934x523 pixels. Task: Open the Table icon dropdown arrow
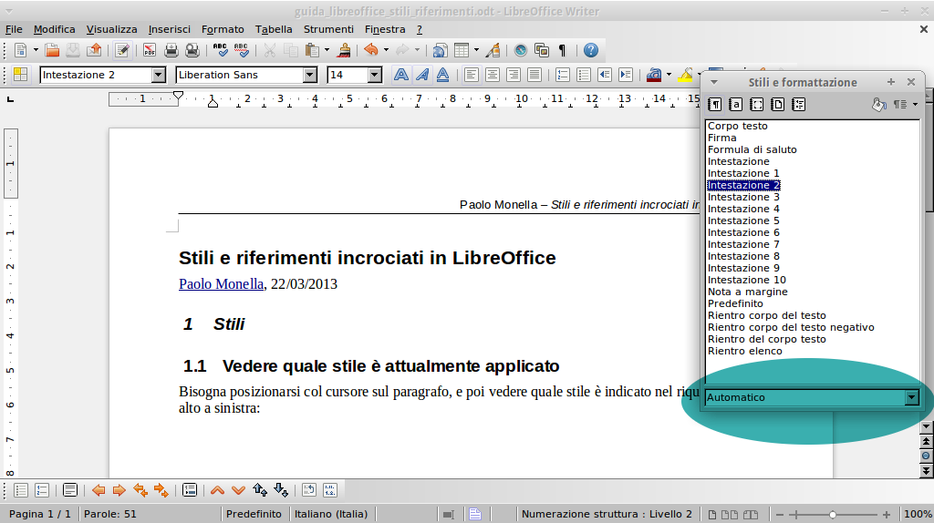point(476,51)
